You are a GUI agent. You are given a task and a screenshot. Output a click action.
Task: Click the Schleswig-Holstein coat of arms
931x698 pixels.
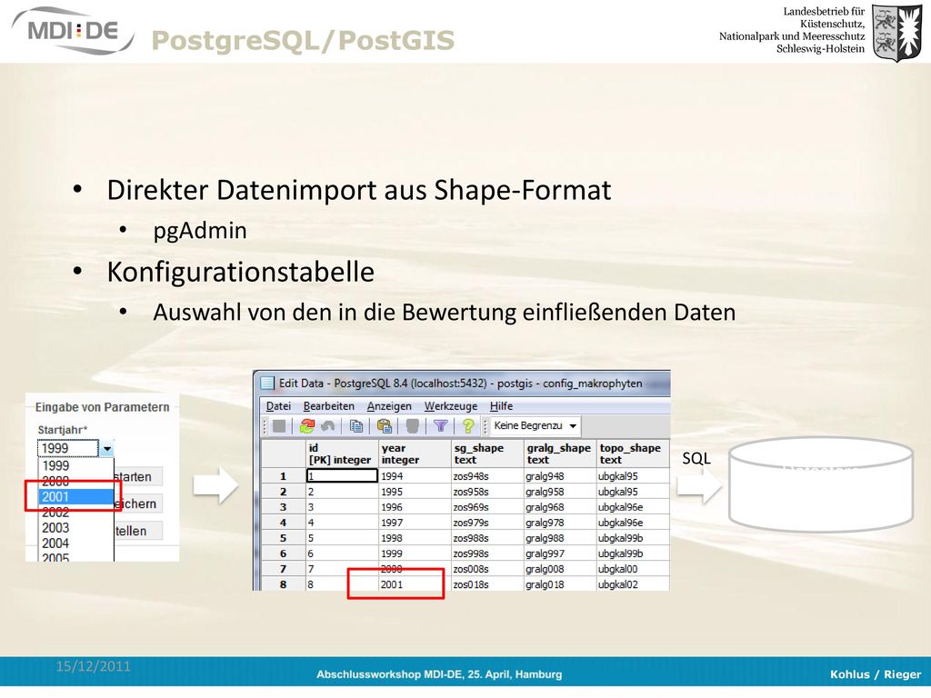pyautogui.click(x=896, y=33)
